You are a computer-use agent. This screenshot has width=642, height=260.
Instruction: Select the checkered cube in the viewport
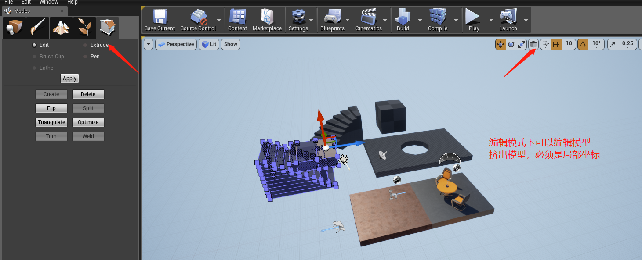(392, 116)
